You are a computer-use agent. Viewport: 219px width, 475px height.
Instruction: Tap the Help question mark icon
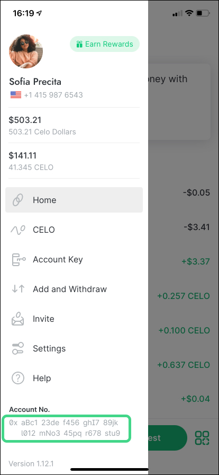point(18,378)
